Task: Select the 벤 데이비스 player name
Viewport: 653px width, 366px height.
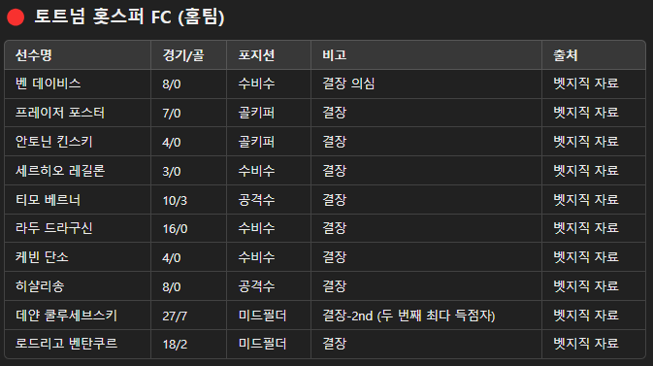Action: coord(48,83)
